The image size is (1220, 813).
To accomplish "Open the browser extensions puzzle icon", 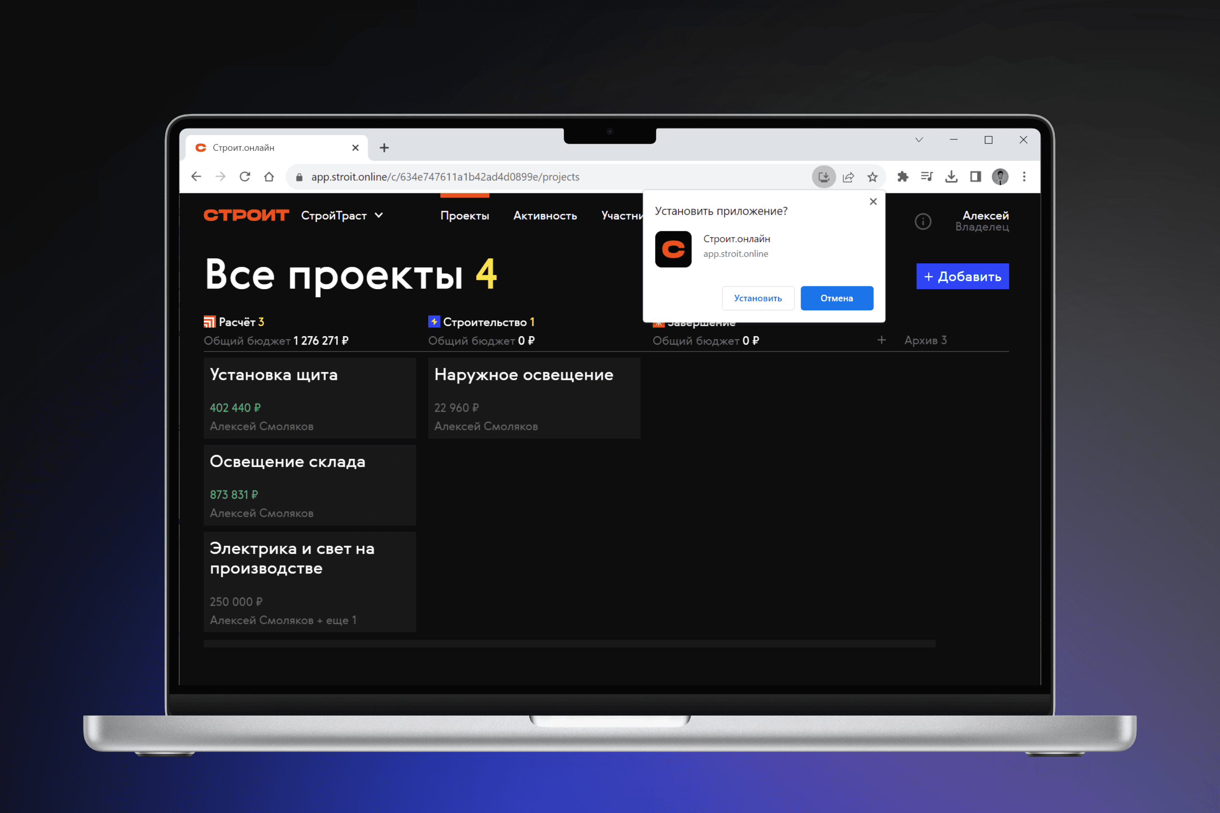I will [903, 176].
